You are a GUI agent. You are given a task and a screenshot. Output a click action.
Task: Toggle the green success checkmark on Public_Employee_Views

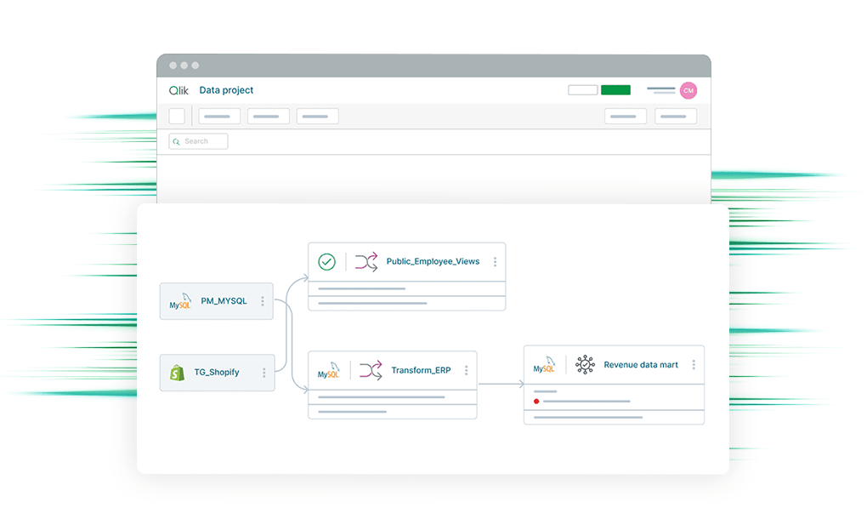pyautogui.click(x=327, y=261)
